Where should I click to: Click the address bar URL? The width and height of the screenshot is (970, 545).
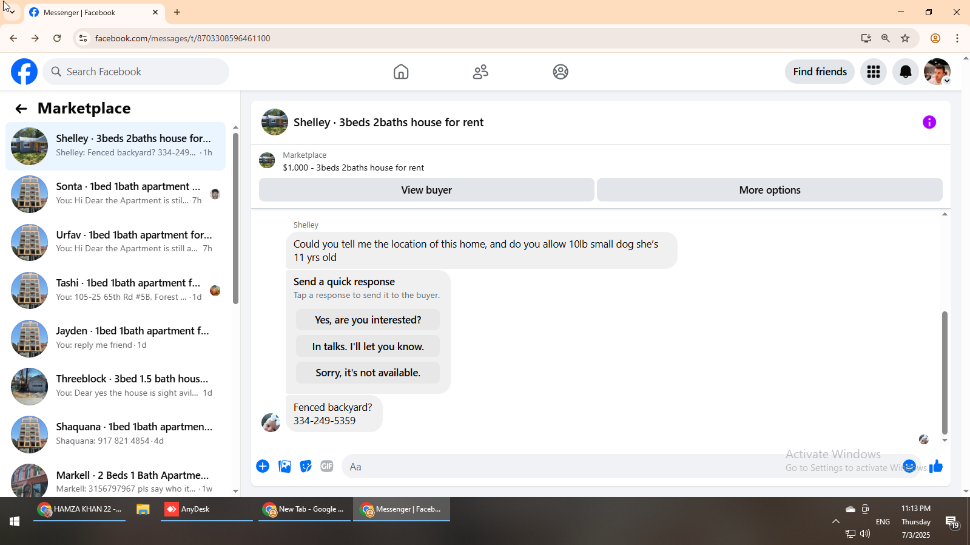(x=183, y=38)
